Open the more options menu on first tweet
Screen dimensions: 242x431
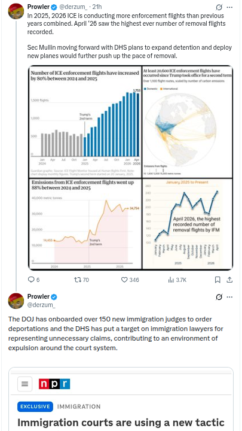click(229, 7)
